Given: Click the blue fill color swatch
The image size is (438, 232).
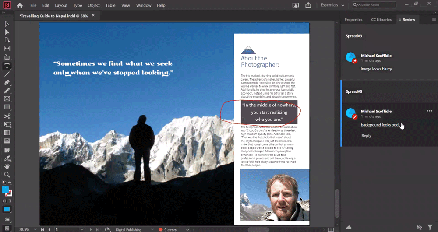Looking at the screenshot, I should pyautogui.click(x=6, y=190).
